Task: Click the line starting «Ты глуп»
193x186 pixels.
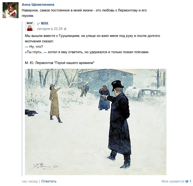Action: [87, 52]
